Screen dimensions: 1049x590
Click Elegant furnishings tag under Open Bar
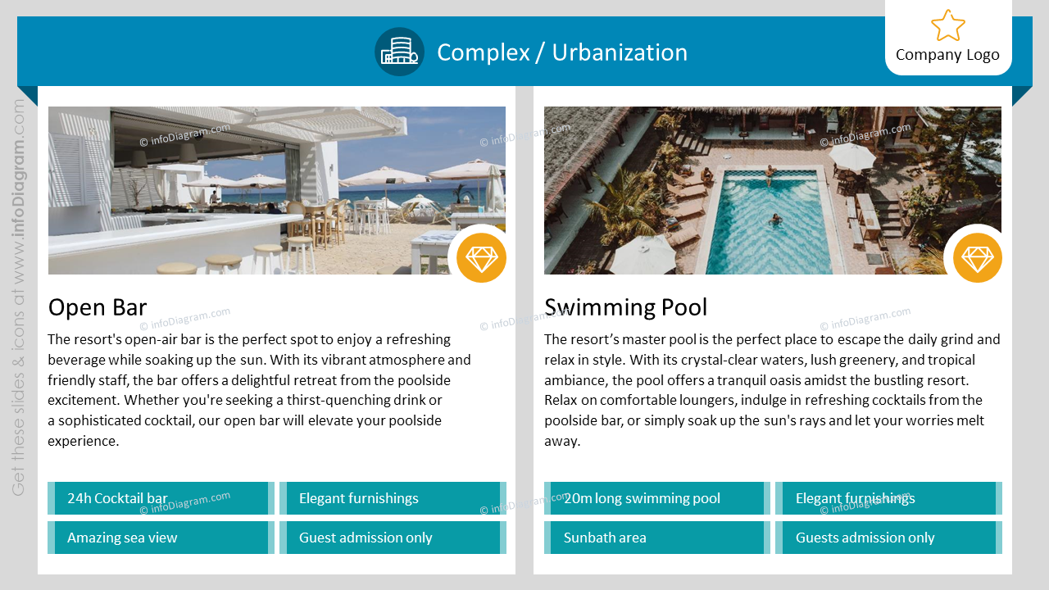393,498
